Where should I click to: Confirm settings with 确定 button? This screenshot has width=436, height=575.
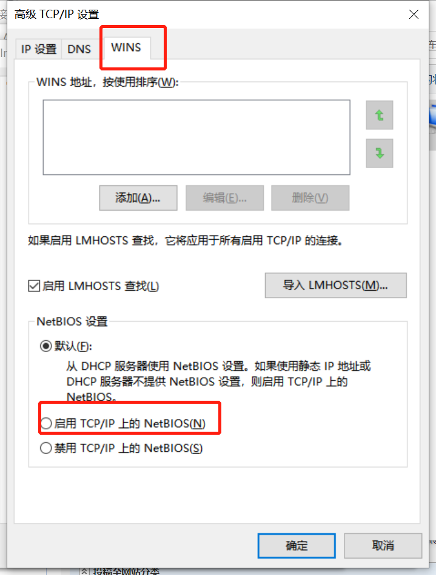(x=297, y=546)
